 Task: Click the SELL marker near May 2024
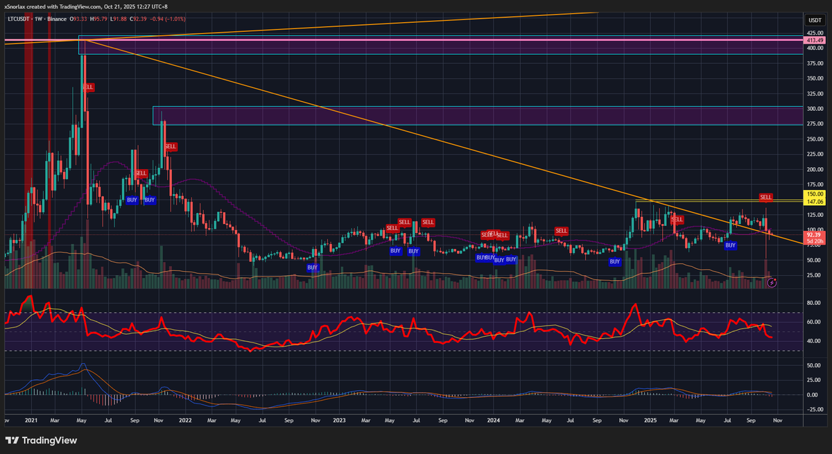point(561,230)
